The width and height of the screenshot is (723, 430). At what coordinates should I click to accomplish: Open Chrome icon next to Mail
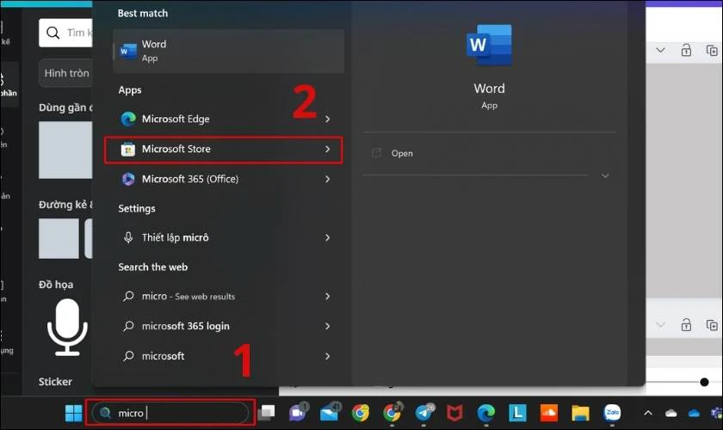tap(361, 414)
